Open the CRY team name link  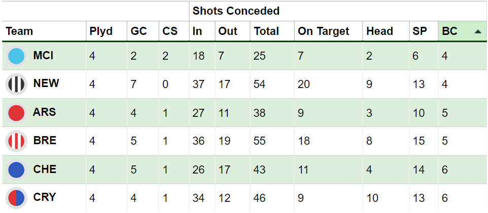45,197
